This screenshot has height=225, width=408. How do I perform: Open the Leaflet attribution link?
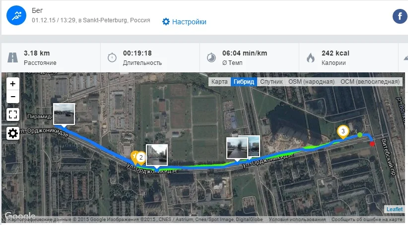[x=395, y=209]
